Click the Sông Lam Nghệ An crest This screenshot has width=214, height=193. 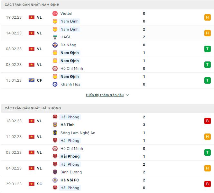[55, 133]
